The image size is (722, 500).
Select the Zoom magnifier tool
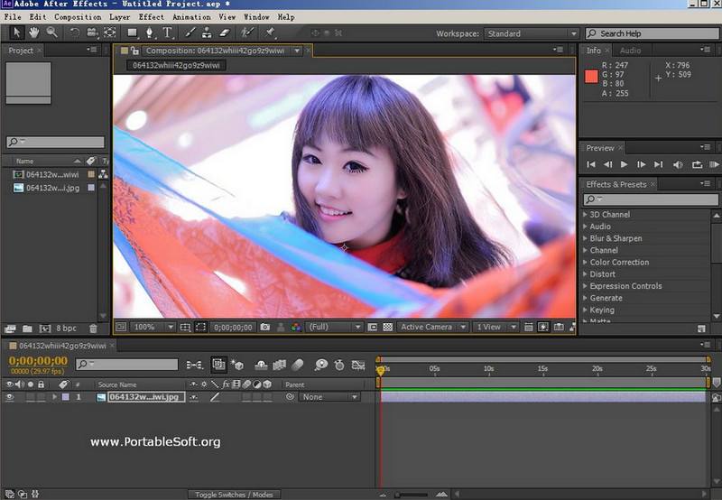51,32
